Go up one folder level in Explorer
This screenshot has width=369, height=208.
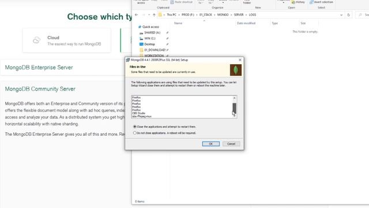154,14
